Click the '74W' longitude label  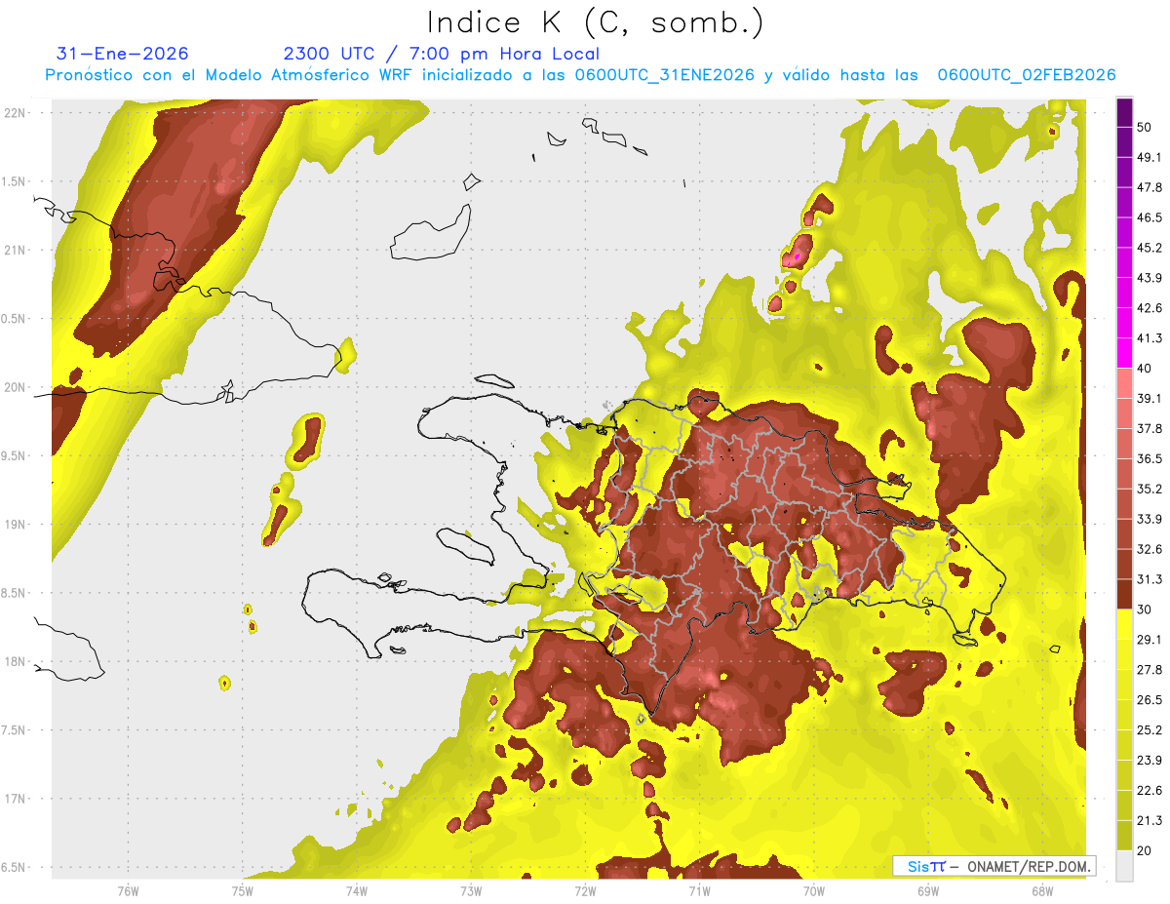pyautogui.click(x=357, y=890)
